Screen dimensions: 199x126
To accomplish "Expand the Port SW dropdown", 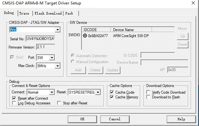I will pyautogui.click(x=52, y=58).
